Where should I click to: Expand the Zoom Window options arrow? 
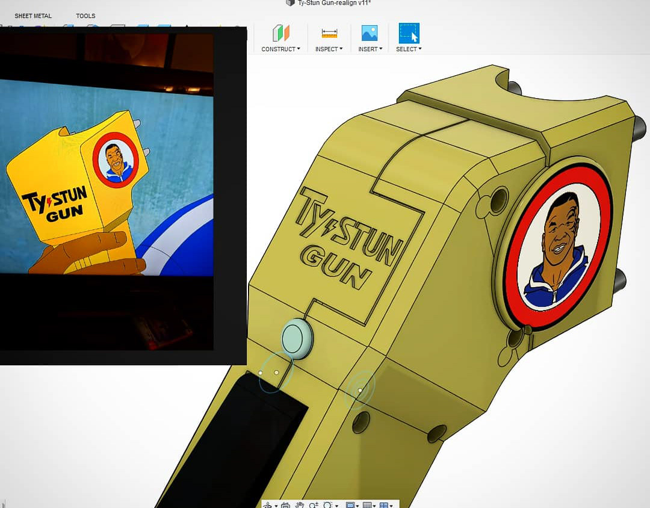pos(336,506)
